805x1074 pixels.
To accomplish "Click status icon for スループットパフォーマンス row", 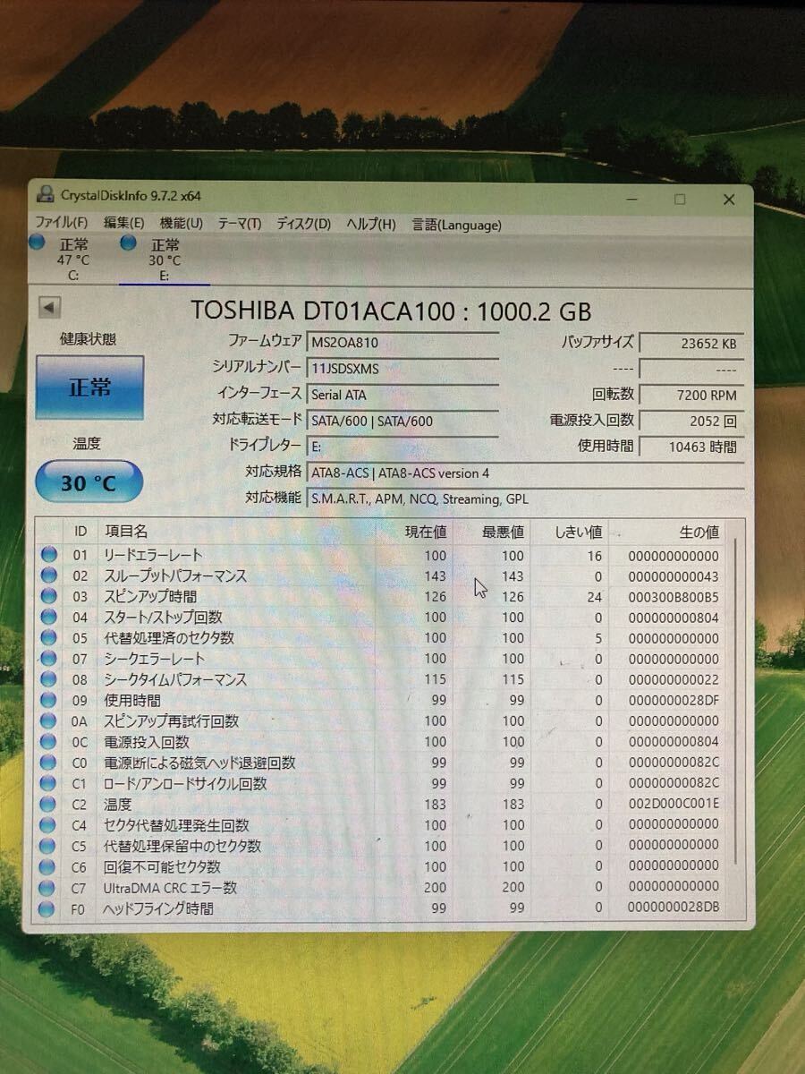I will tap(48, 575).
